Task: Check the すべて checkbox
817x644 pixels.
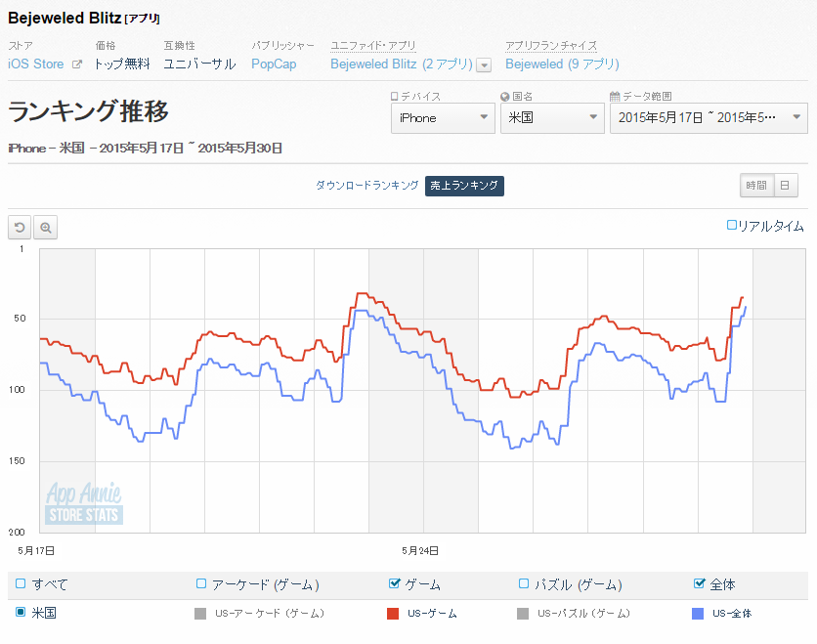Action: click(x=21, y=583)
